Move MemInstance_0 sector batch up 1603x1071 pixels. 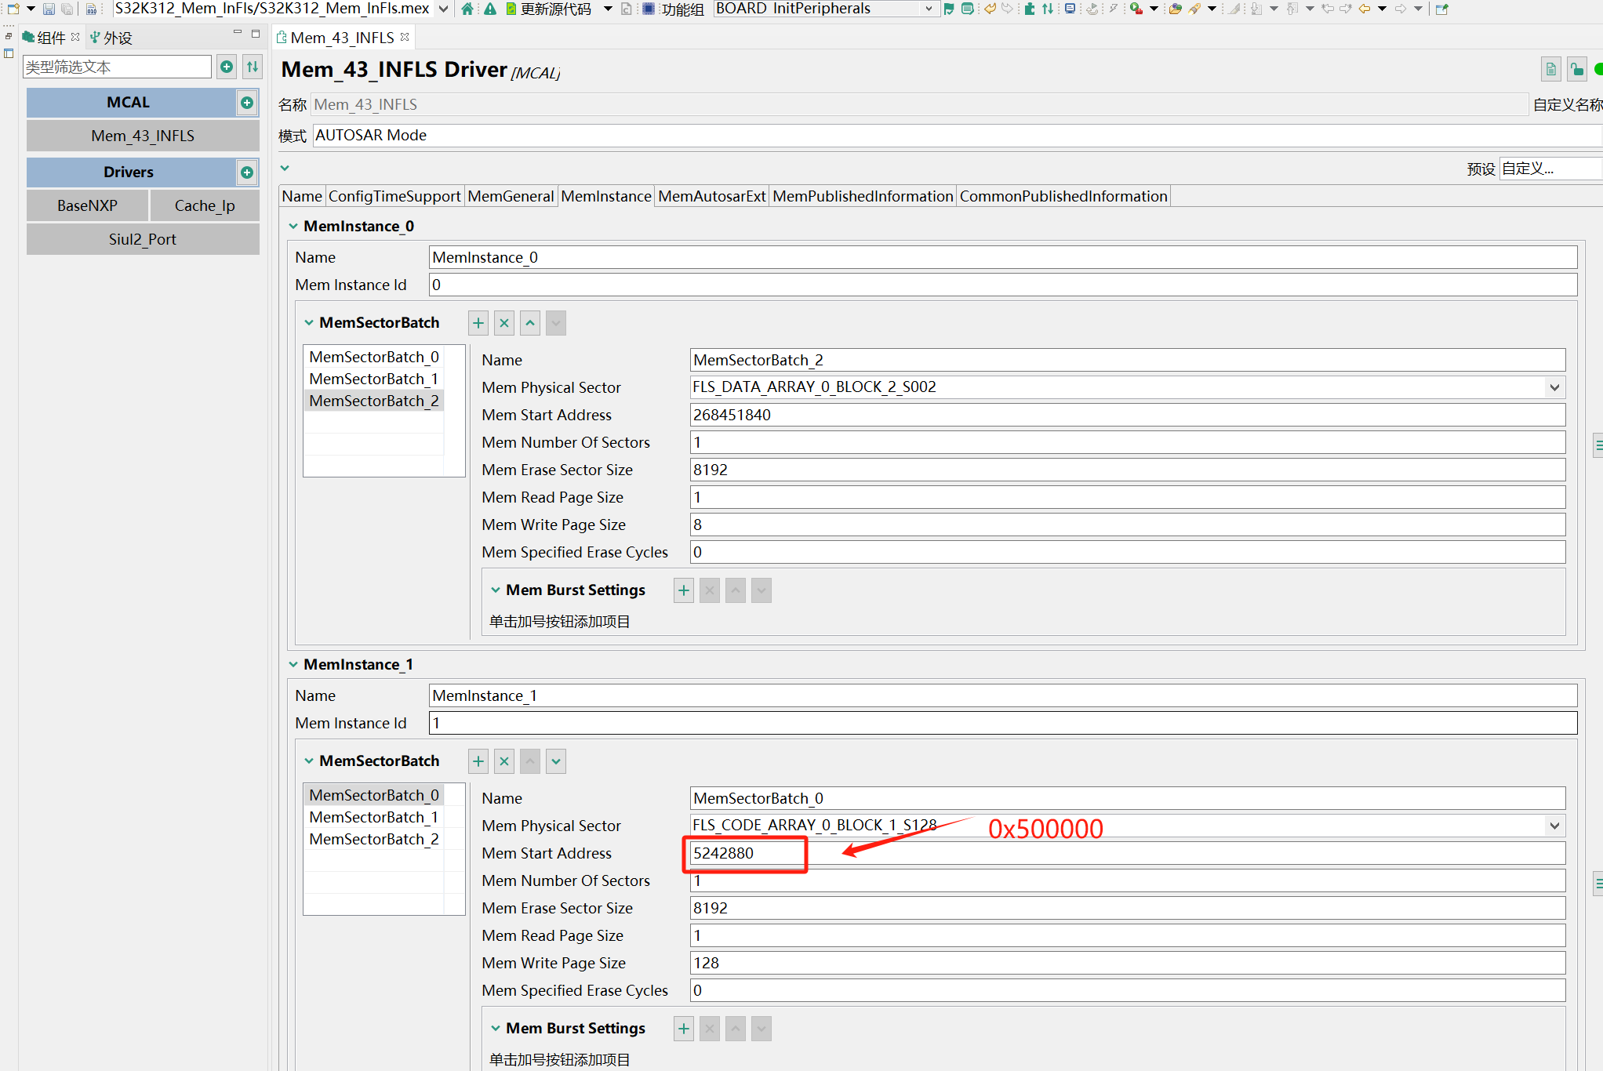530,323
